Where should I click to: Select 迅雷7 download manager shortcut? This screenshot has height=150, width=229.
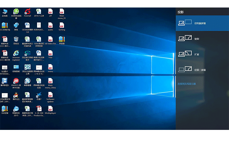pos(39,96)
